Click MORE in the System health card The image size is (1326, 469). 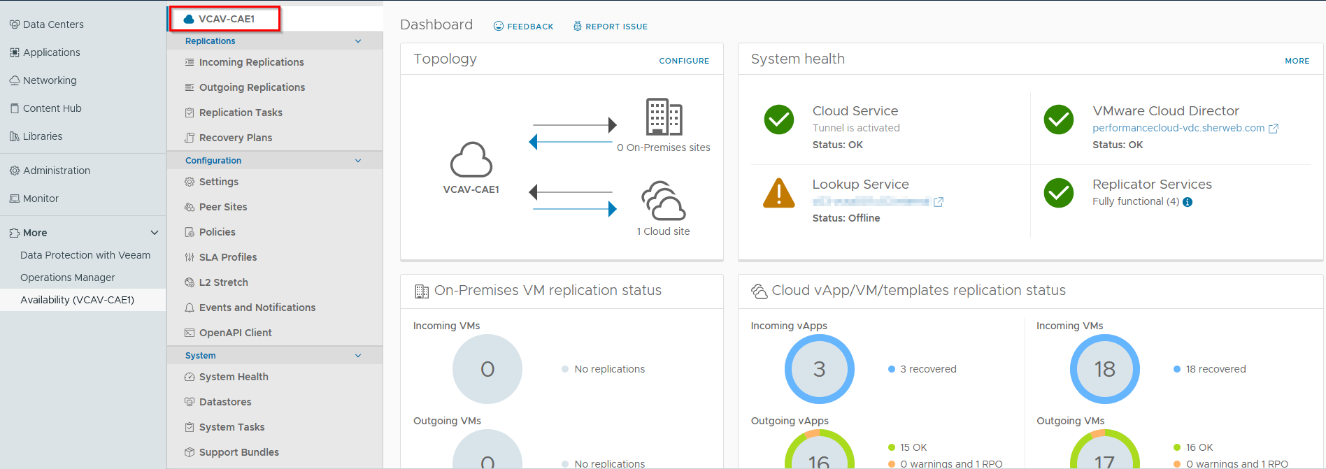pos(1297,61)
